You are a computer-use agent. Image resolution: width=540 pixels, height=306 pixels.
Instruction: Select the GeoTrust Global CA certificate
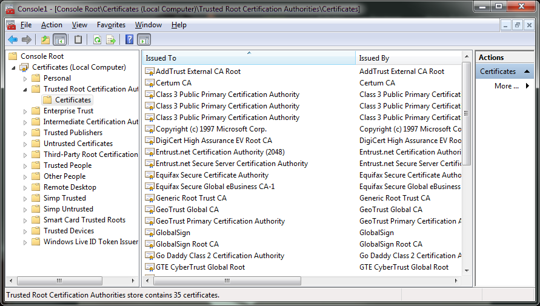click(187, 210)
